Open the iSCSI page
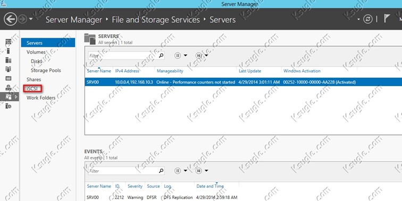Screen dimensions: 402x201 (32, 89)
